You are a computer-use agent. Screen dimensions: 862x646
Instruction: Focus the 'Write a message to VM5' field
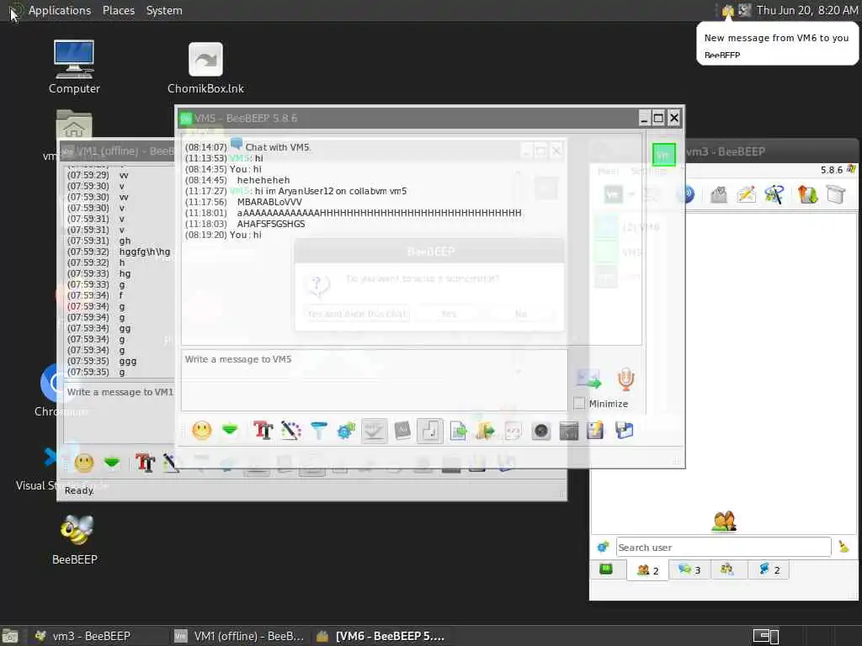[374, 380]
